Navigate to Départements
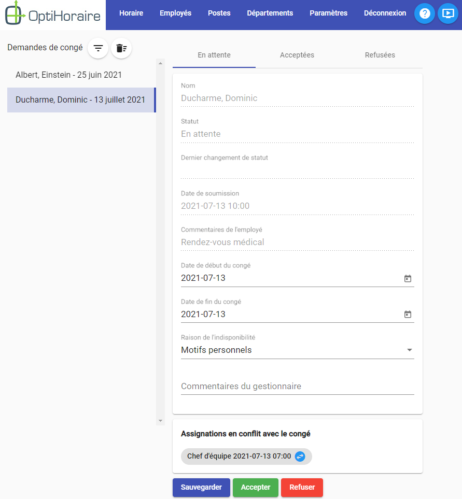Image resolution: width=462 pixels, height=499 pixels. (x=270, y=13)
